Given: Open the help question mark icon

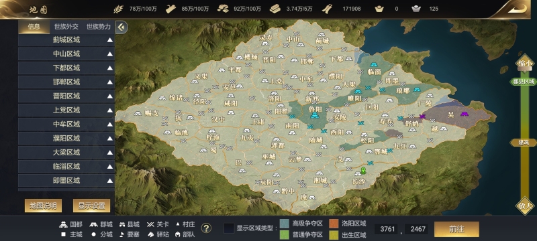Looking at the screenshot, I should click(x=206, y=228).
